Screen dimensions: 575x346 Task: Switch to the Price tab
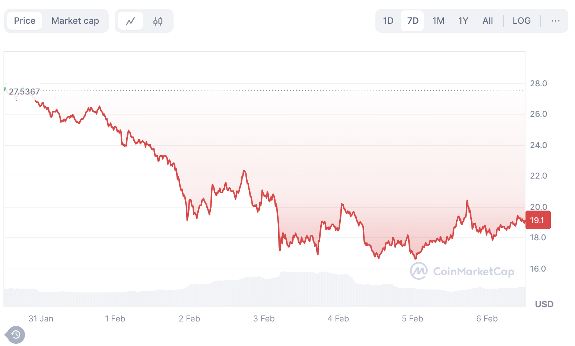pos(25,21)
